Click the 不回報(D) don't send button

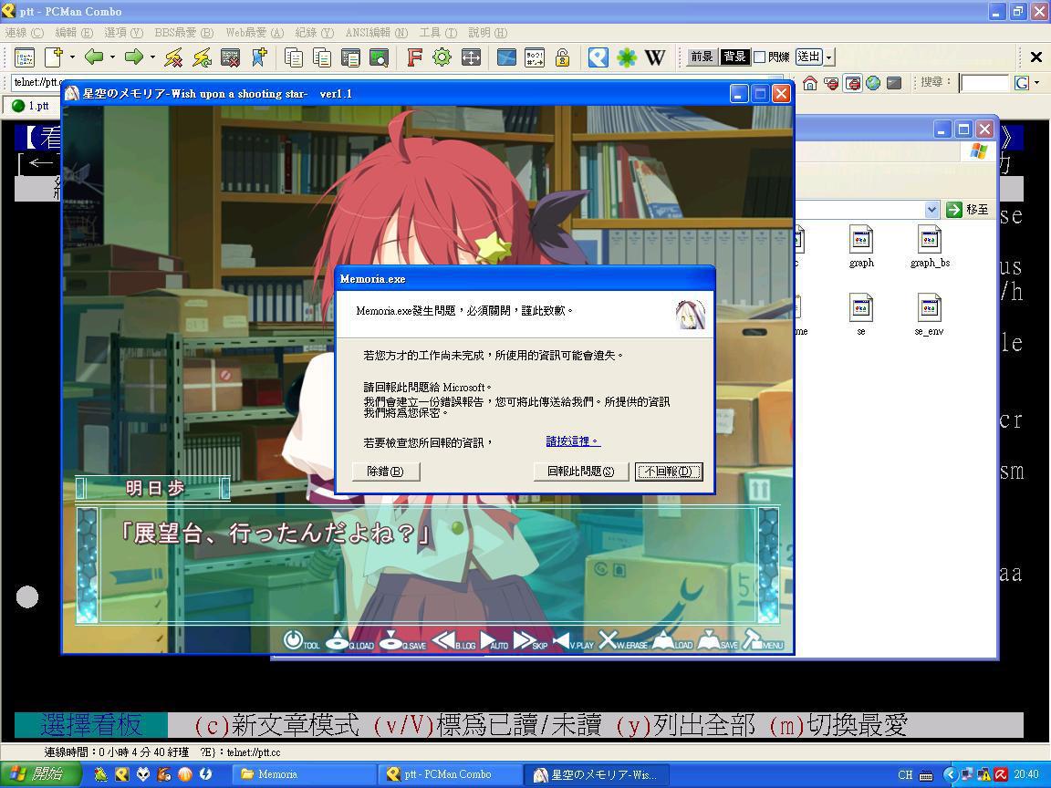point(668,471)
